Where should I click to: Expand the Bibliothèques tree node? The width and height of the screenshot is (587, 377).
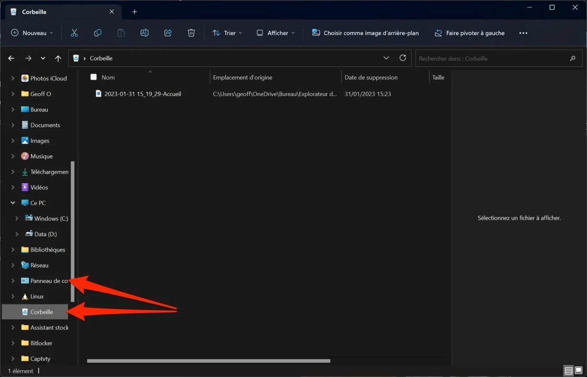13,250
